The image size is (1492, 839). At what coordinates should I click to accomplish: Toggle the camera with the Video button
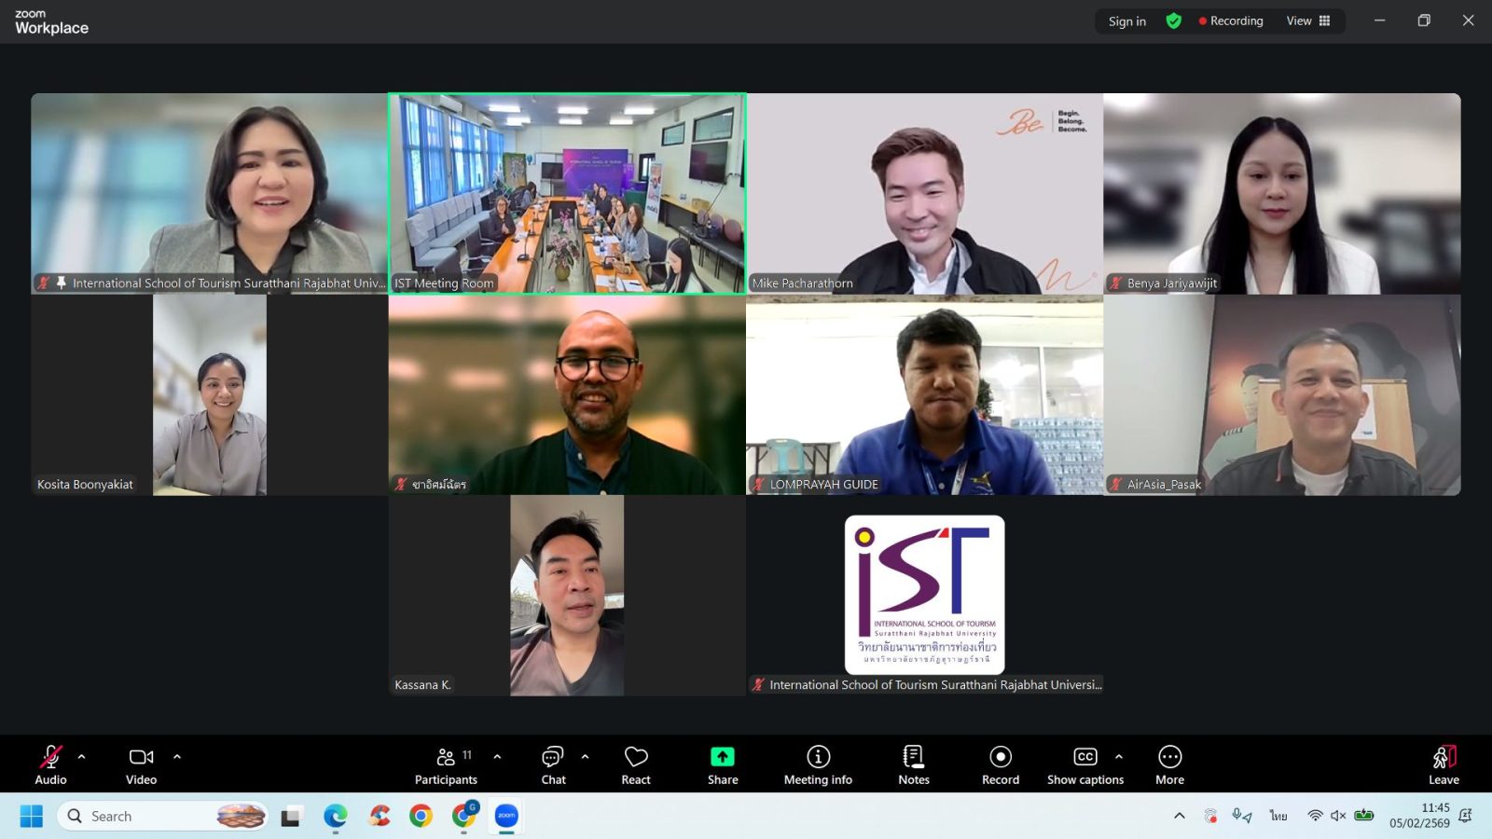[x=141, y=764]
